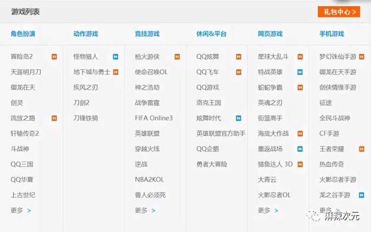Open the CF手游 game link
Viewport: 371px width, 232px height.
pyautogui.click(x=329, y=134)
